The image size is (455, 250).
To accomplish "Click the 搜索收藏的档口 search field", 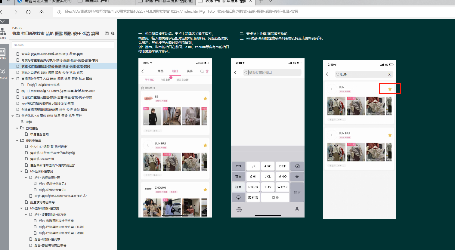I will point(272,73).
